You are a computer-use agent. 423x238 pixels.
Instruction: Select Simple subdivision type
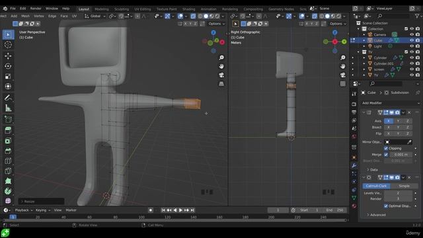pos(404,186)
